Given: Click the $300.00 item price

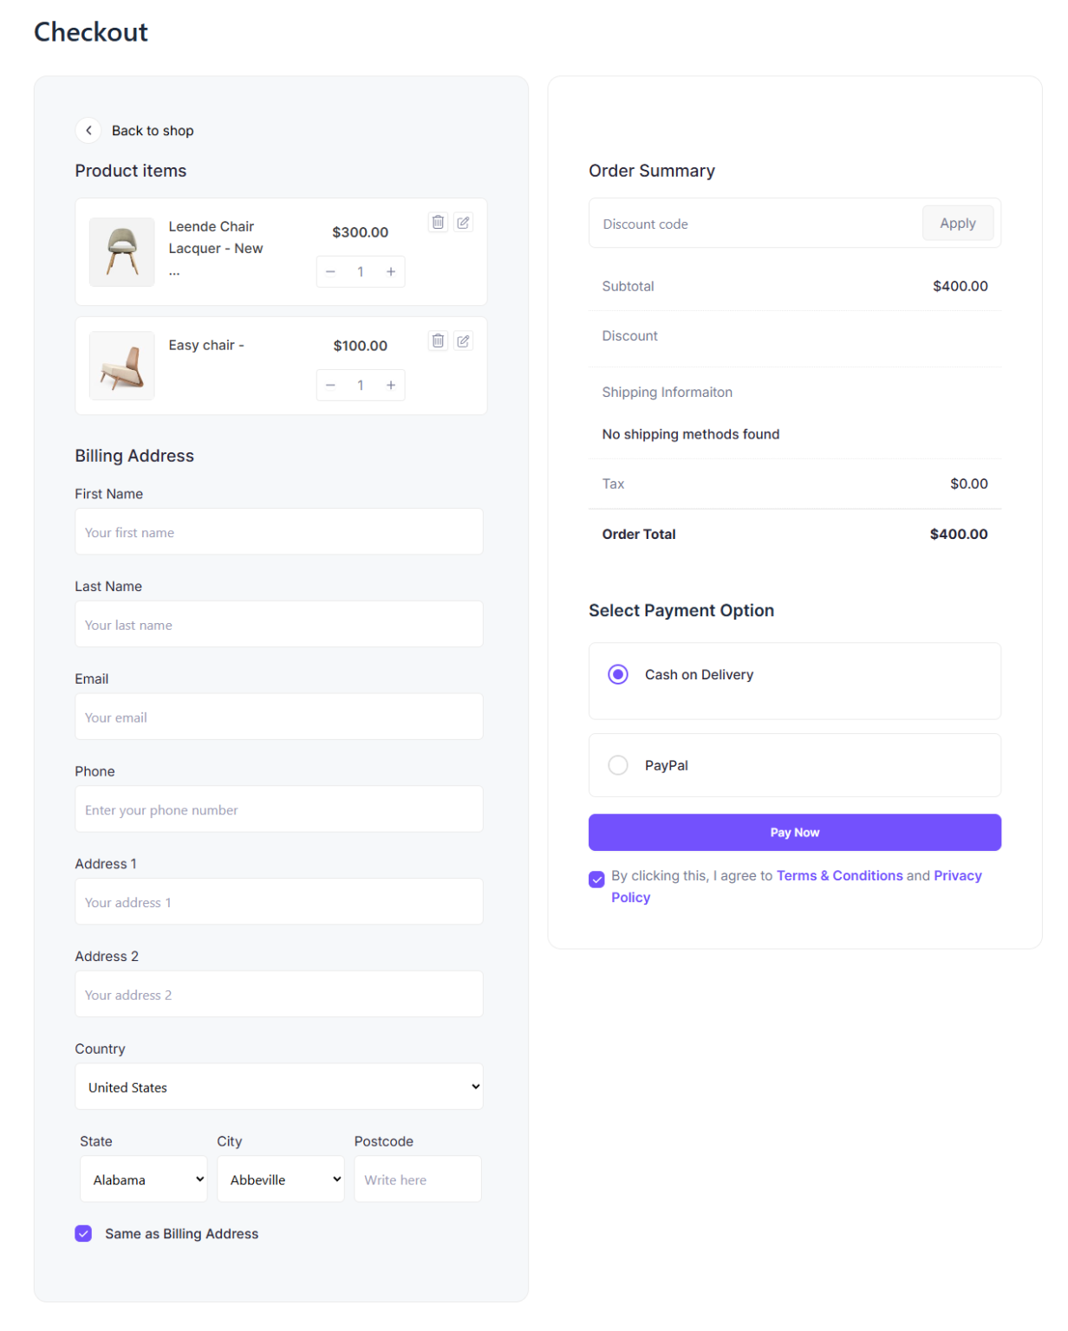Looking at the screenshot, I should point(361,232).
